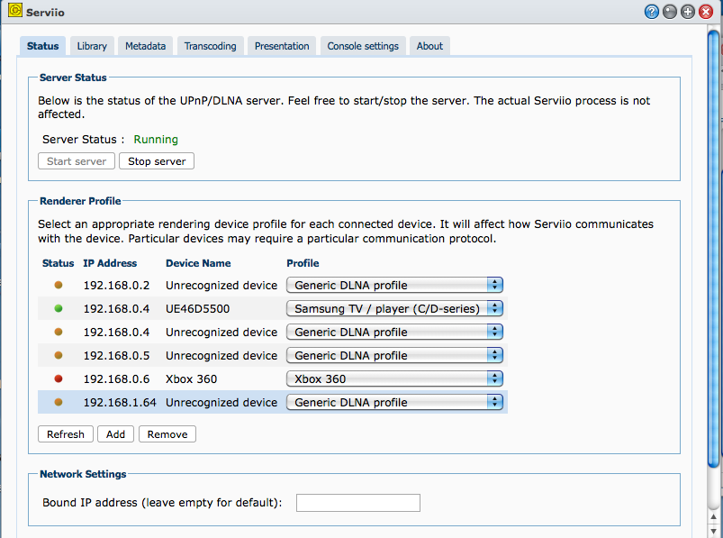The height and width of the screenshot is (538, 723).
Task: Open profile dropdown for 192.168.0.2
Action: click(x=394, y=285)
